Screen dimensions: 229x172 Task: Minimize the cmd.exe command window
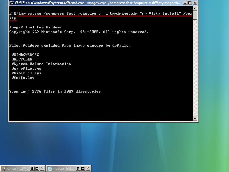coord(185,3)
